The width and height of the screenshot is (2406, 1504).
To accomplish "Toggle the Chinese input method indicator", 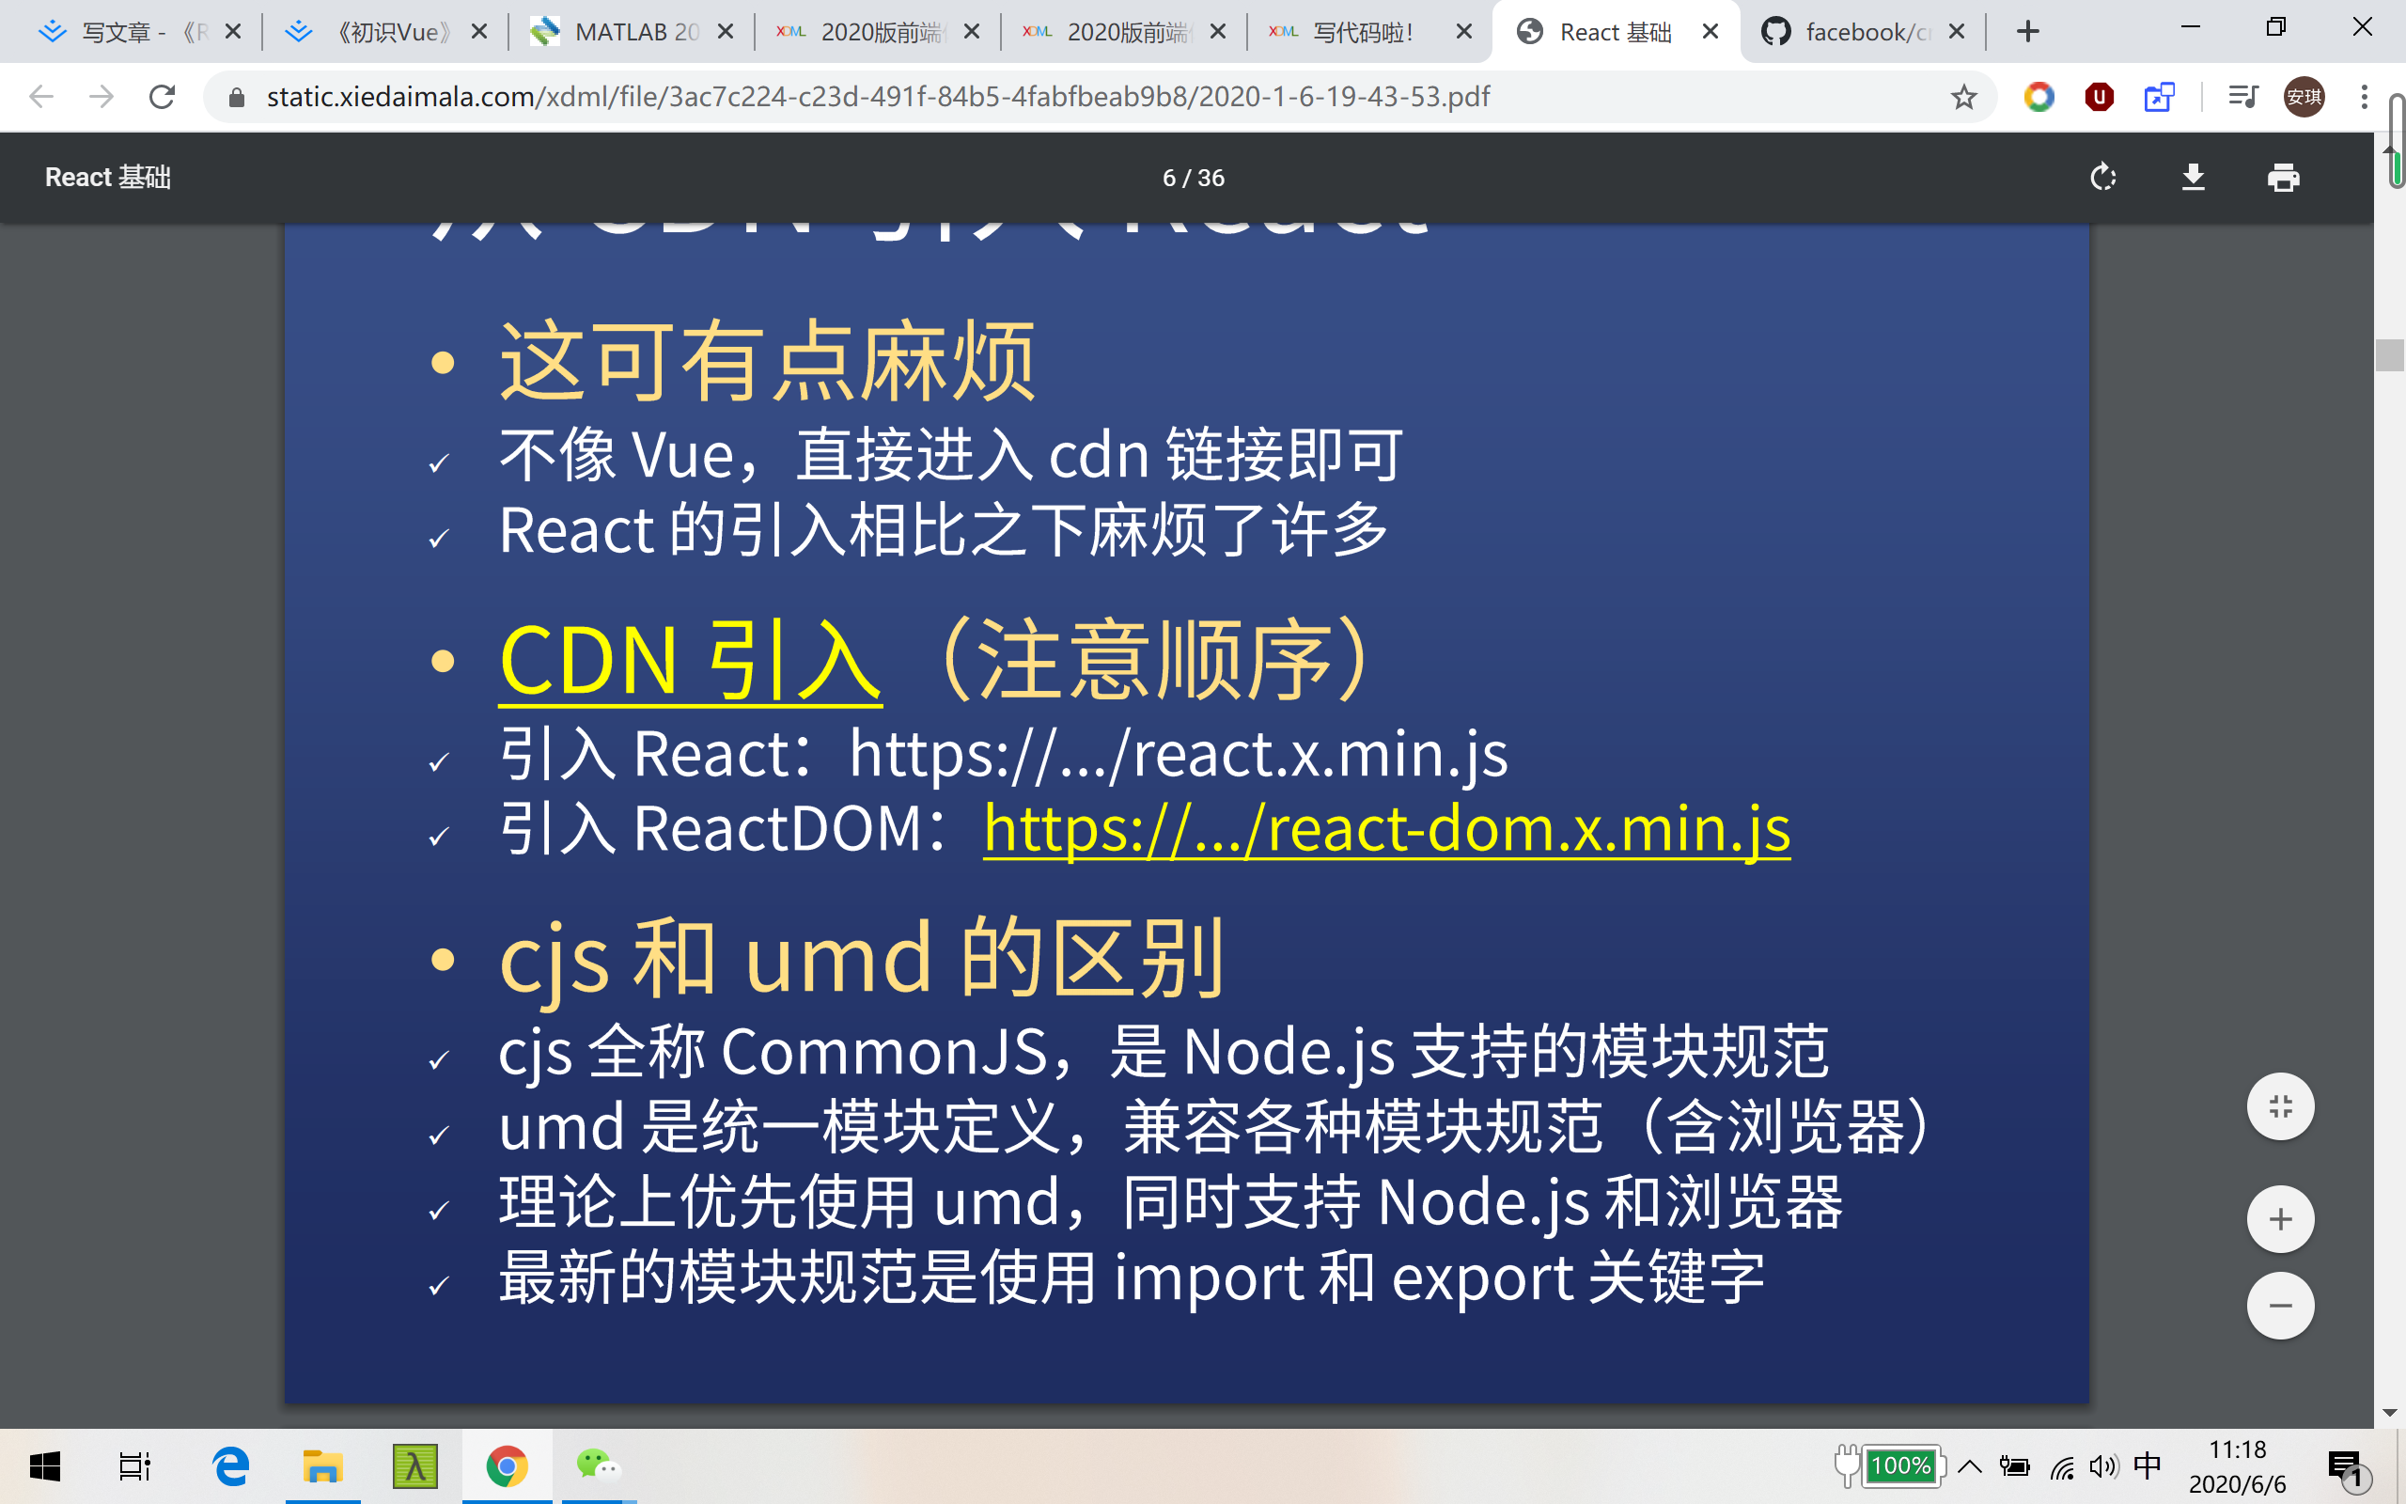I will click(2148, 1466).
